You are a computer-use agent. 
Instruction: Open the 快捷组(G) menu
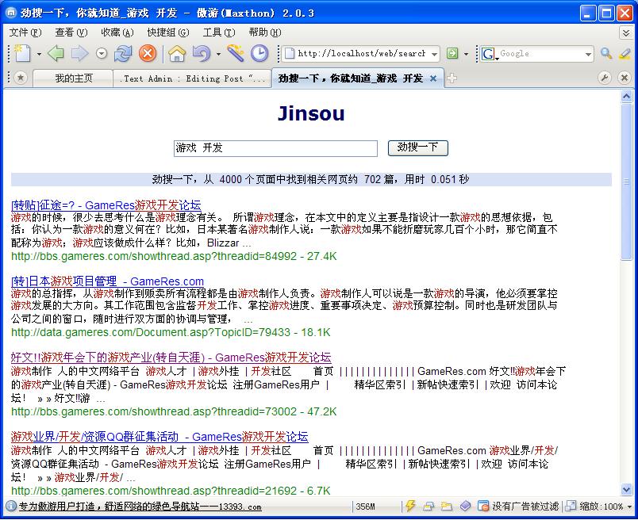[168, 32]
